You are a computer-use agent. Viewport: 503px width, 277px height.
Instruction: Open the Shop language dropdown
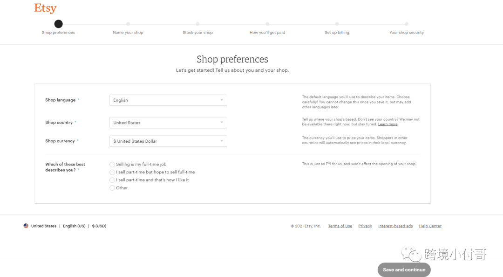168,100
